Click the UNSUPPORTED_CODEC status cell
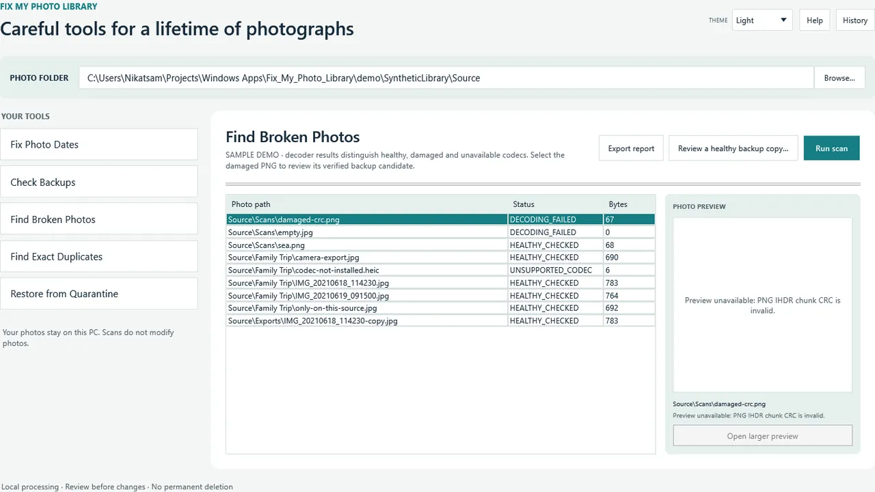Screen dimensions: 875x492 pyautogui.click(x=555, y=270)
